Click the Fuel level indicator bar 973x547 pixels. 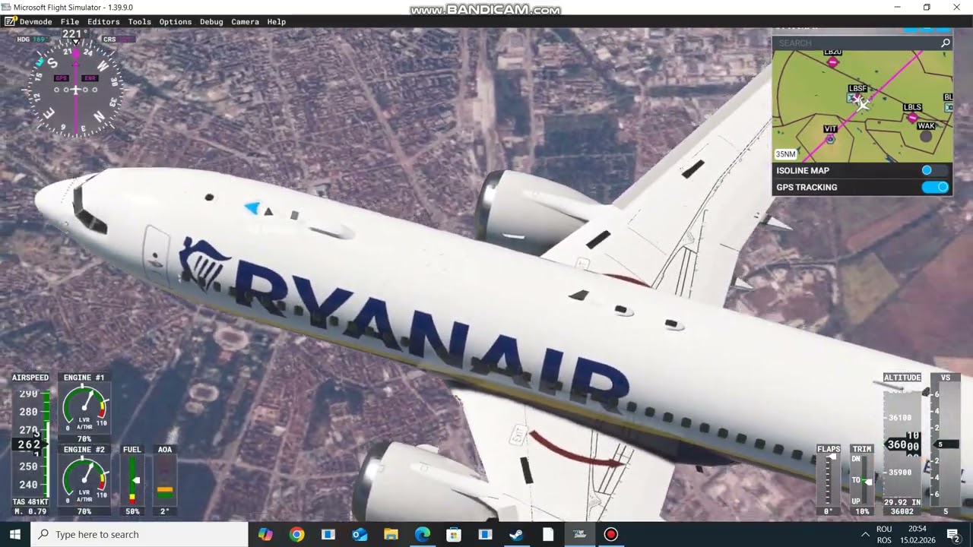[x=132, y=481]
